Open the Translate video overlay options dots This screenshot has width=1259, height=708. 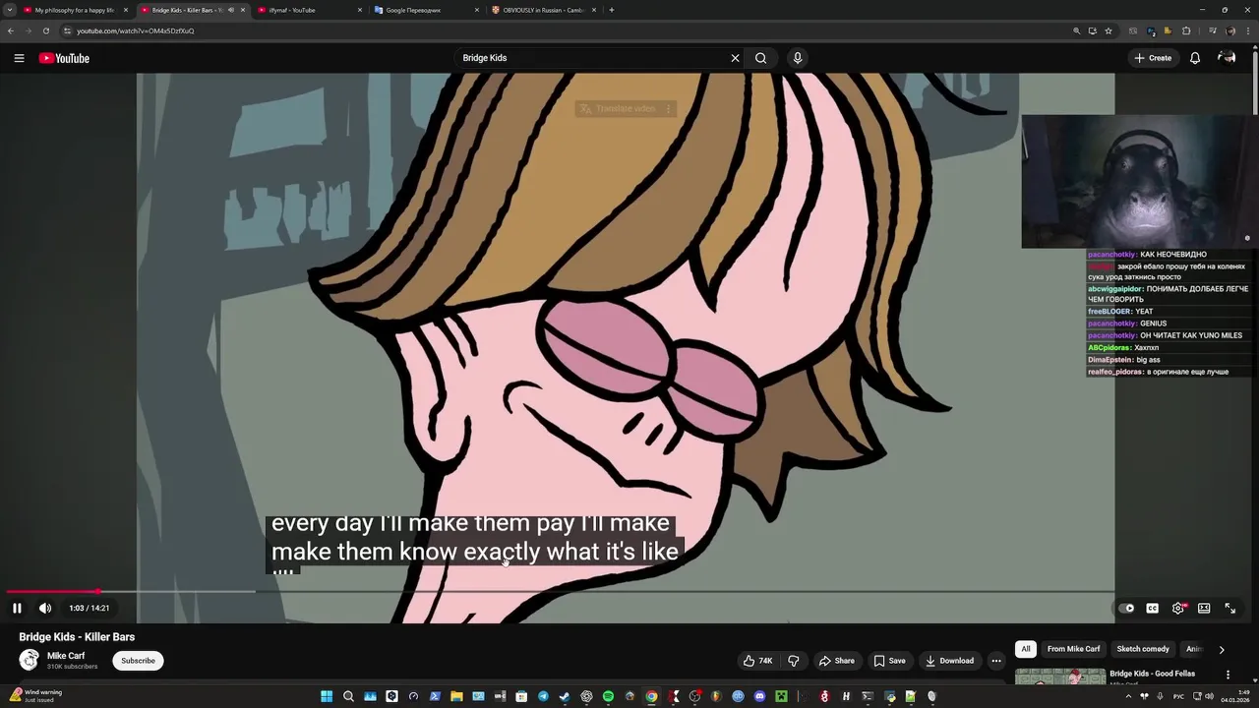[x=668, y=108]
